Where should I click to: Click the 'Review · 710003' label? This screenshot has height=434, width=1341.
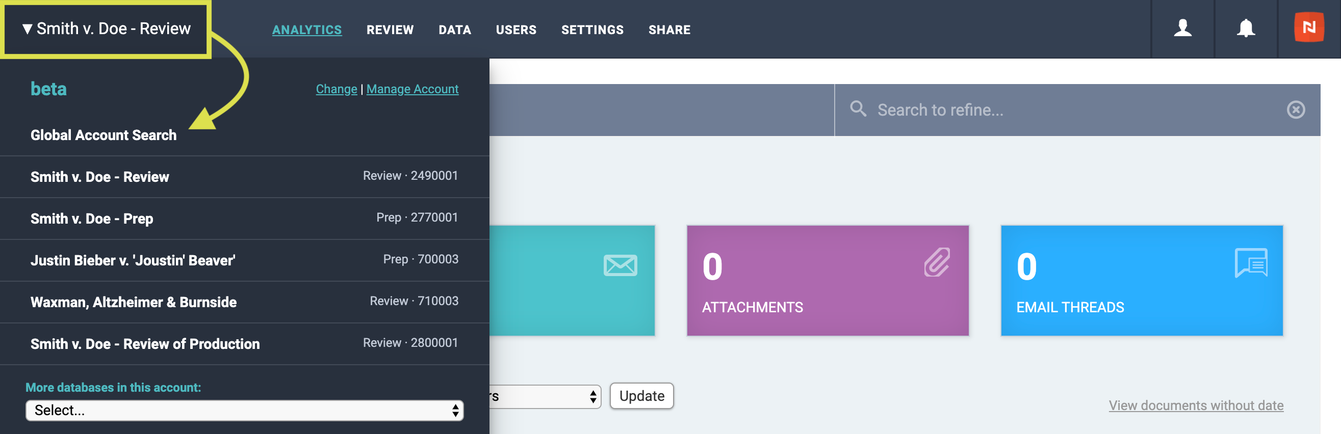pyautogui.click(x=414, y=301)
